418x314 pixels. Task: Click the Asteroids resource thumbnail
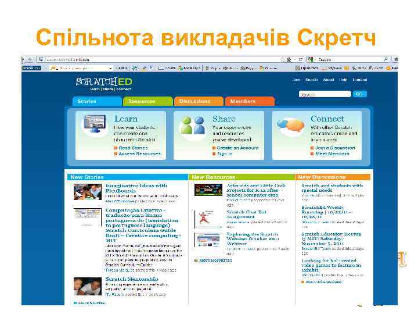pos(208,190)
